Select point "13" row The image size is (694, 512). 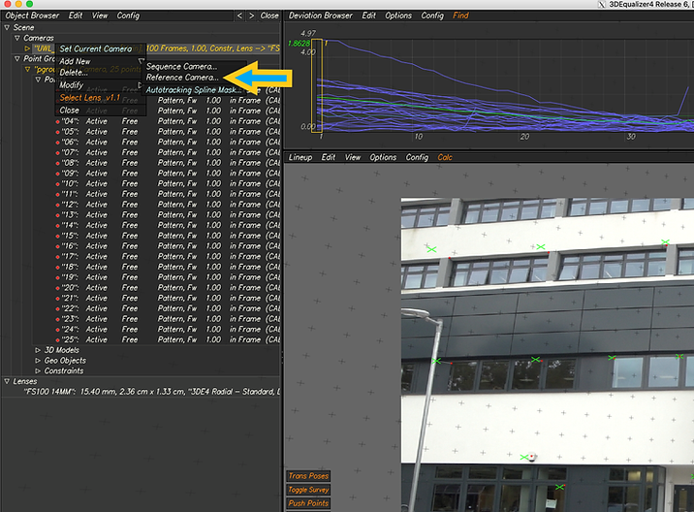coord(169,215)
